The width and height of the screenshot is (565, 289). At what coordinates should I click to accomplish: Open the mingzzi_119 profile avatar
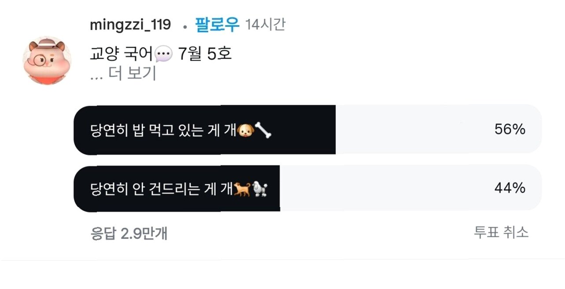pyautogui.click(x=47, y=60)
